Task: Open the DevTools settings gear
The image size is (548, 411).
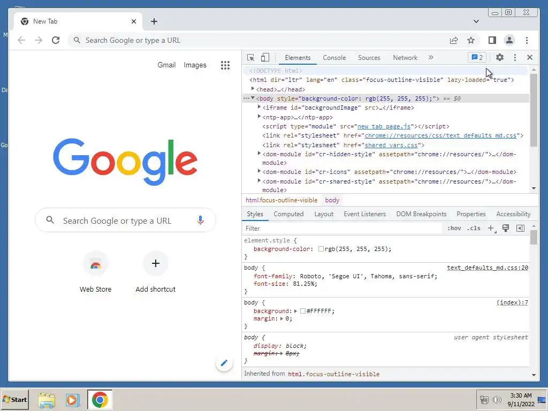Action: 500,57
